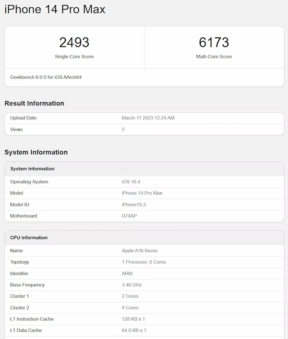Select the 2493 single-core score number

[x=74, y=42]
